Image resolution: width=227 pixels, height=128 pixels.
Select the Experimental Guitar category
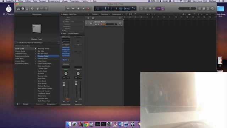click(x=26, y=56)
